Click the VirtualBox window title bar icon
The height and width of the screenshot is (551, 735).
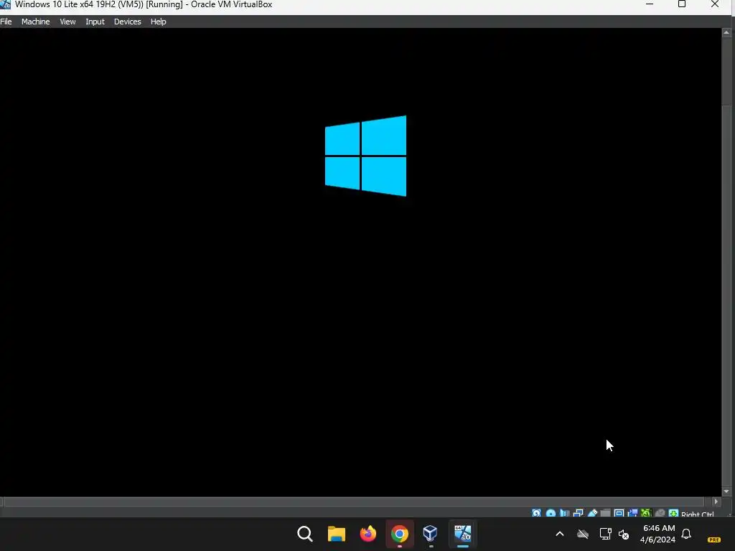[x=5, y=5]
